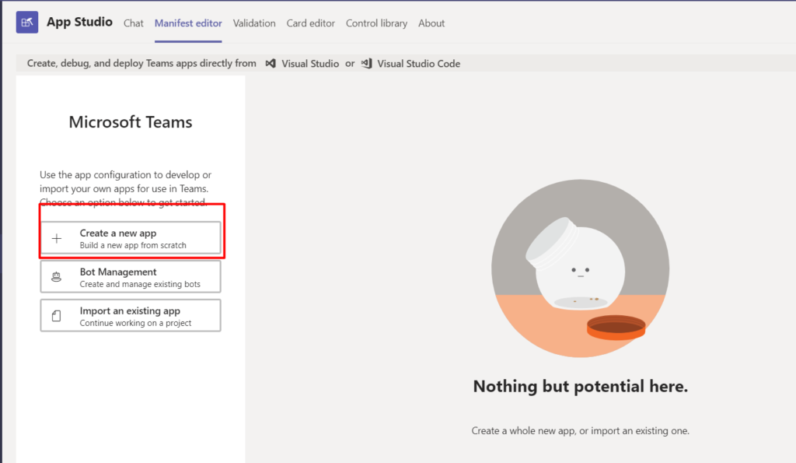The image size is (796, 463).
Task: Choose the 'Bot Management' button label
Action: point(118,272)
